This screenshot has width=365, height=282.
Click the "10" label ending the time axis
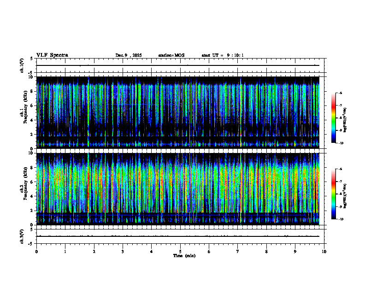[324, 252]
